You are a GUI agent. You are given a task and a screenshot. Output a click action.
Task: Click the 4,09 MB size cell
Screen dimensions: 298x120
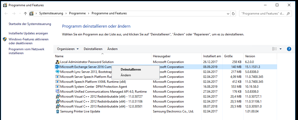[x=236, y=77]
